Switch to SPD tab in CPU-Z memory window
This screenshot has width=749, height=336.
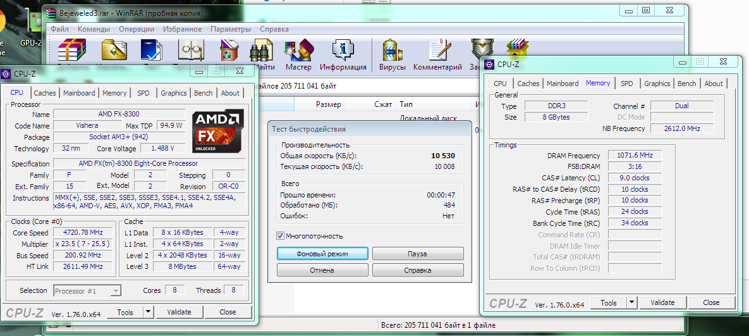coord(627,83)
